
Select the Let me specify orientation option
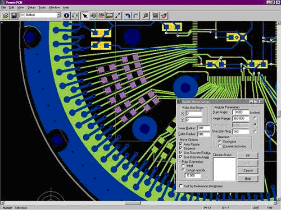pyautogui.click(x=183, y=170)
